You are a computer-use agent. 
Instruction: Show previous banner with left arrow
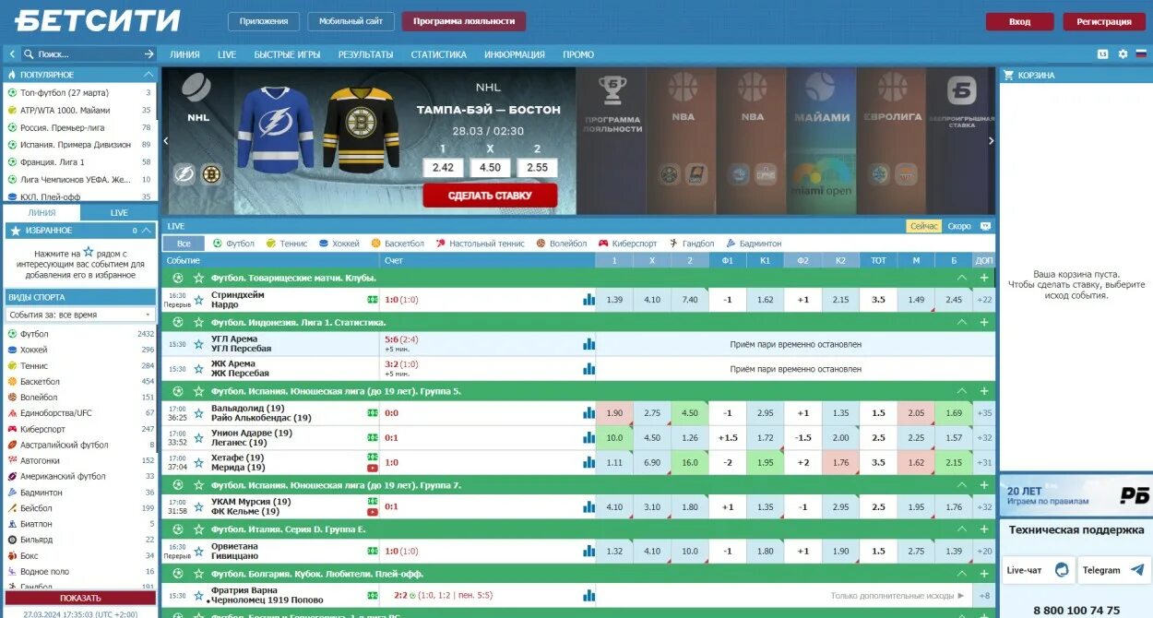click(166, 141)
